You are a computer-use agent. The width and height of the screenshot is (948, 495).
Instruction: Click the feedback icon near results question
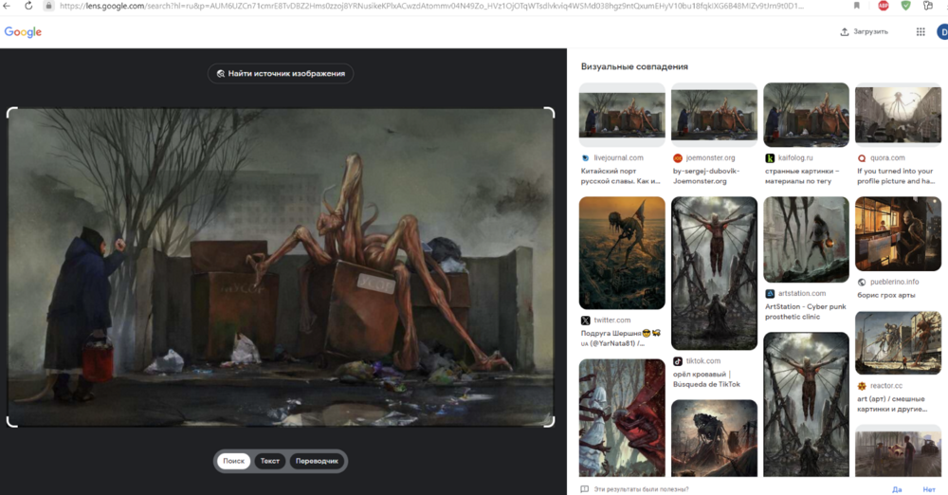584,489
